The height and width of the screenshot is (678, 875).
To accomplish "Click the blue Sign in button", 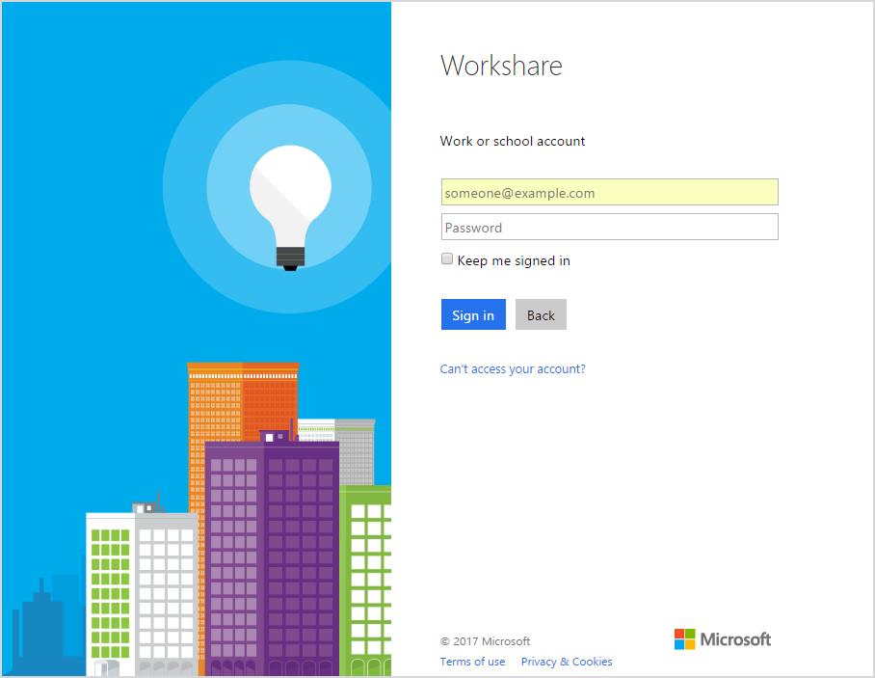I will click(473, 314).
